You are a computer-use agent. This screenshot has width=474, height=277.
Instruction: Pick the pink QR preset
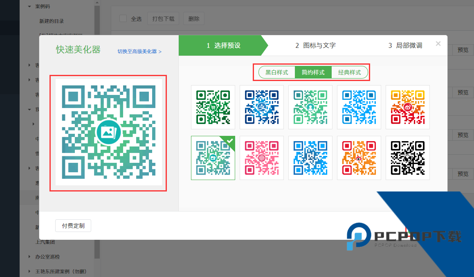point(262,158)
